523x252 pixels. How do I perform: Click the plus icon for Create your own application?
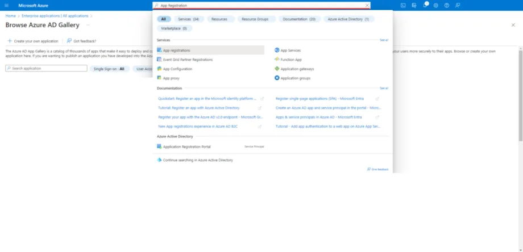pyautogui.click(x=10, y=41)
